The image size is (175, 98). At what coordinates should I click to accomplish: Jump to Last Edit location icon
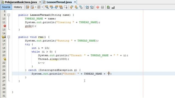[27, 7]
